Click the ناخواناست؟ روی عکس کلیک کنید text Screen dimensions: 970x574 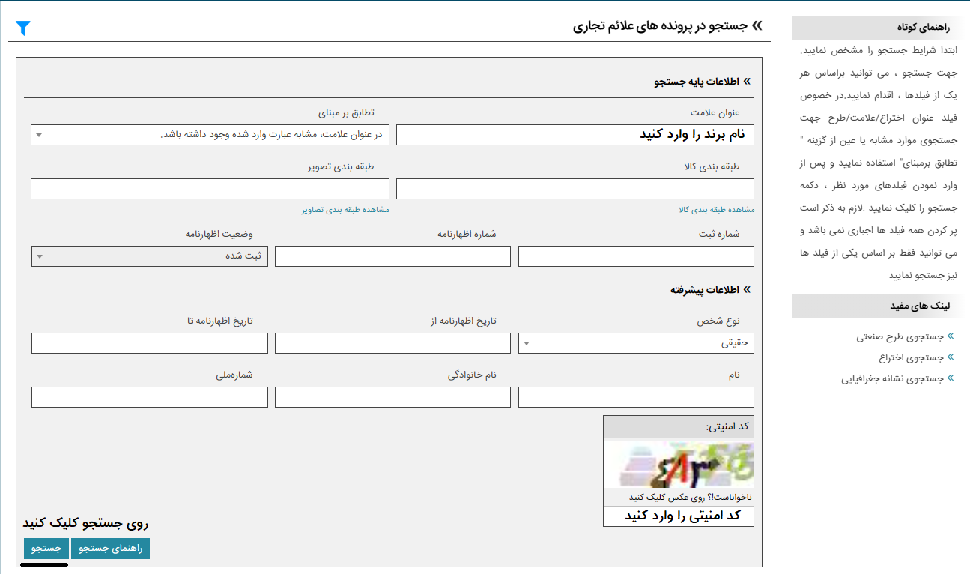point(690,498)
